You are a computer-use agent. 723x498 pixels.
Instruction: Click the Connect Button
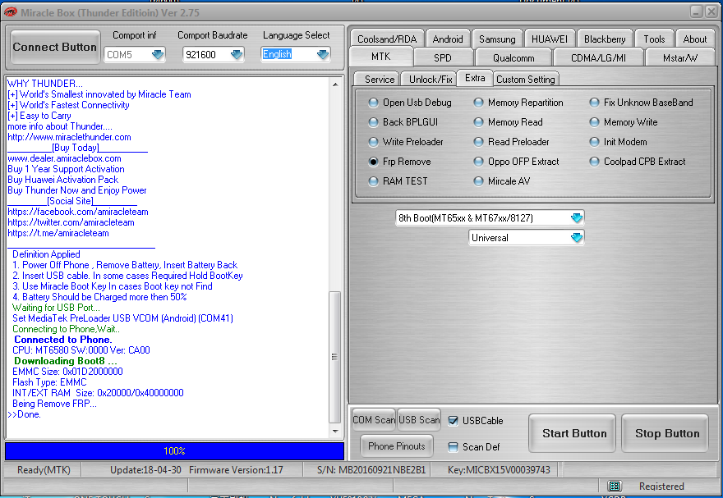click(55, 47)
